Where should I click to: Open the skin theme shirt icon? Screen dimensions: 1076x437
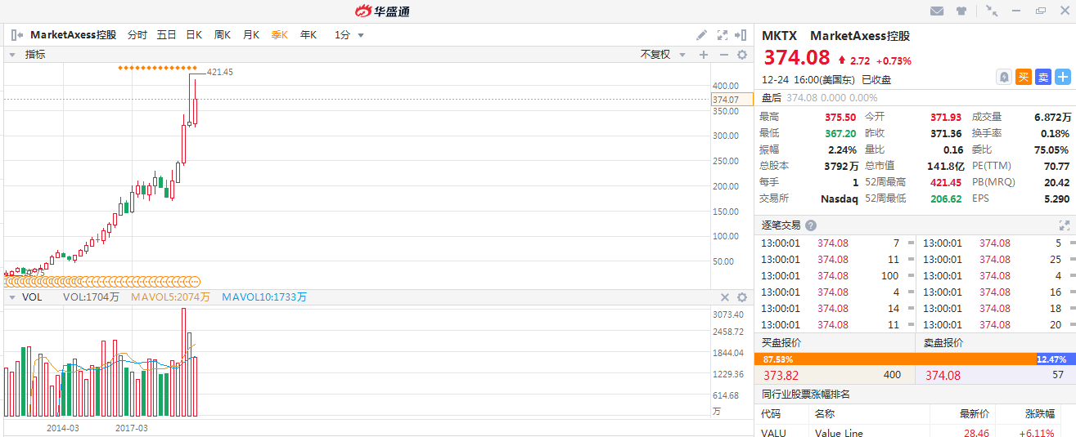(x=961, y=11)
